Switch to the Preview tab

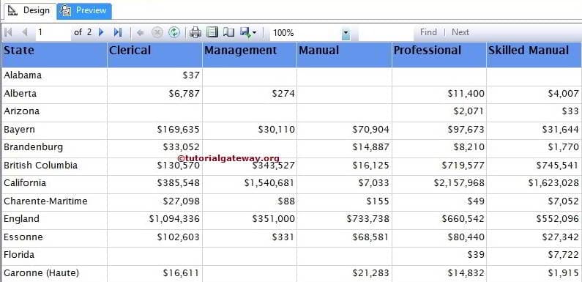pos(84,11)
